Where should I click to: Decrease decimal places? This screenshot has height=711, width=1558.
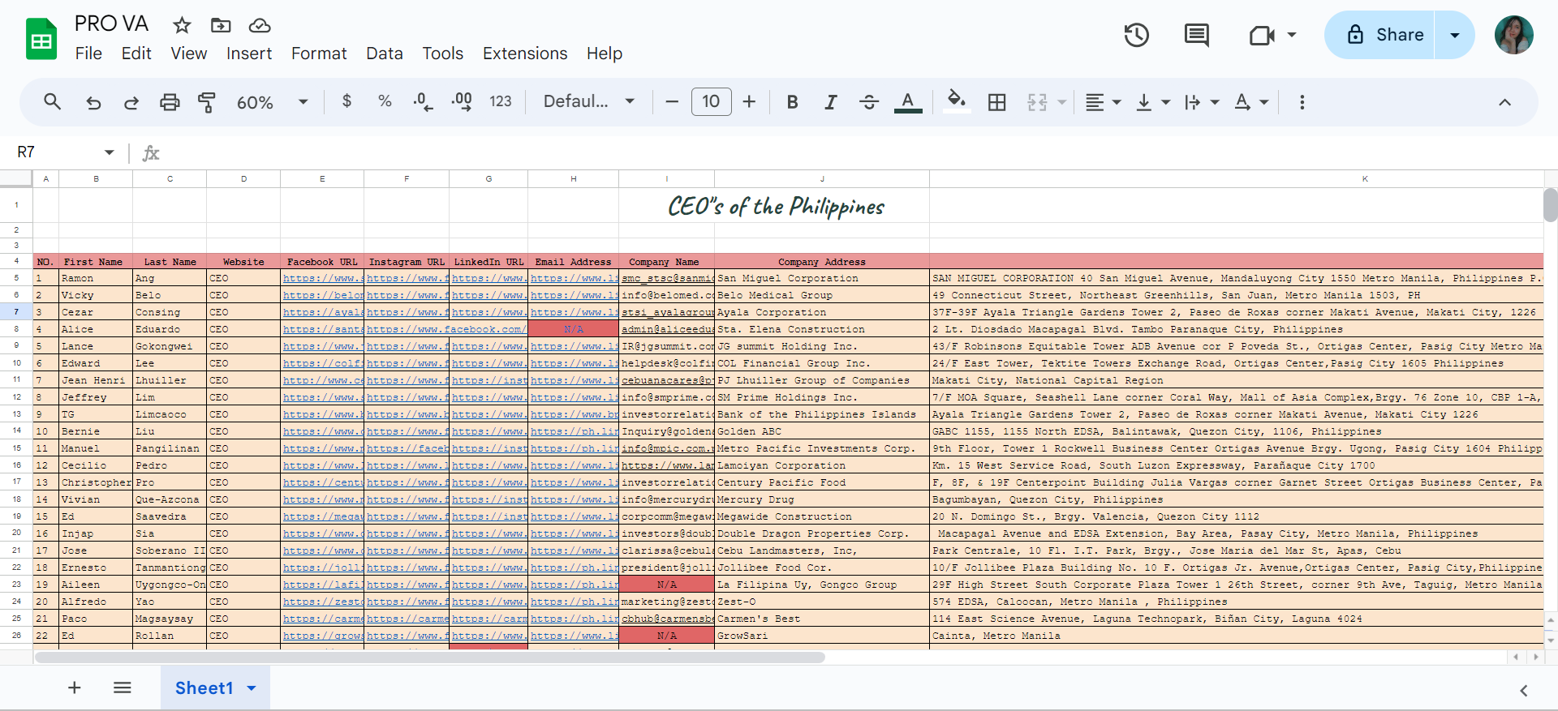coord(423,102)
